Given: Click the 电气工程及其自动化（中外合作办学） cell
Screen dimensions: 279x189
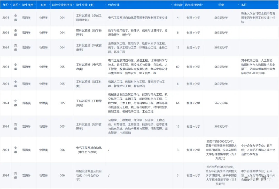Looking at the screenshot, I should (x=90, y=150).
